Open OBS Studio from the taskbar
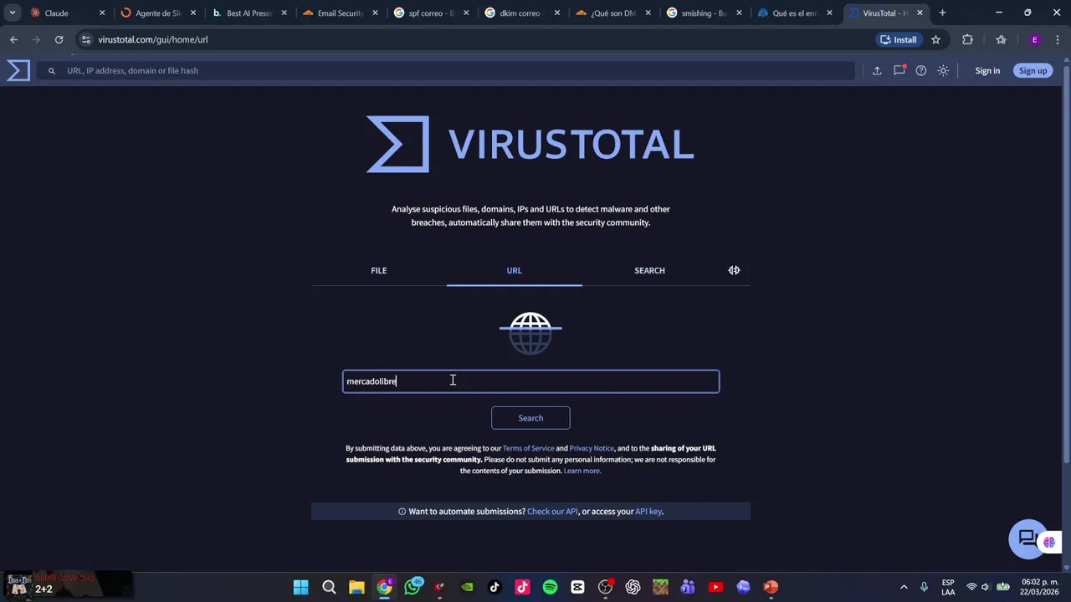The height and width of the screenshot is (602, 1071). click(605, 587)
